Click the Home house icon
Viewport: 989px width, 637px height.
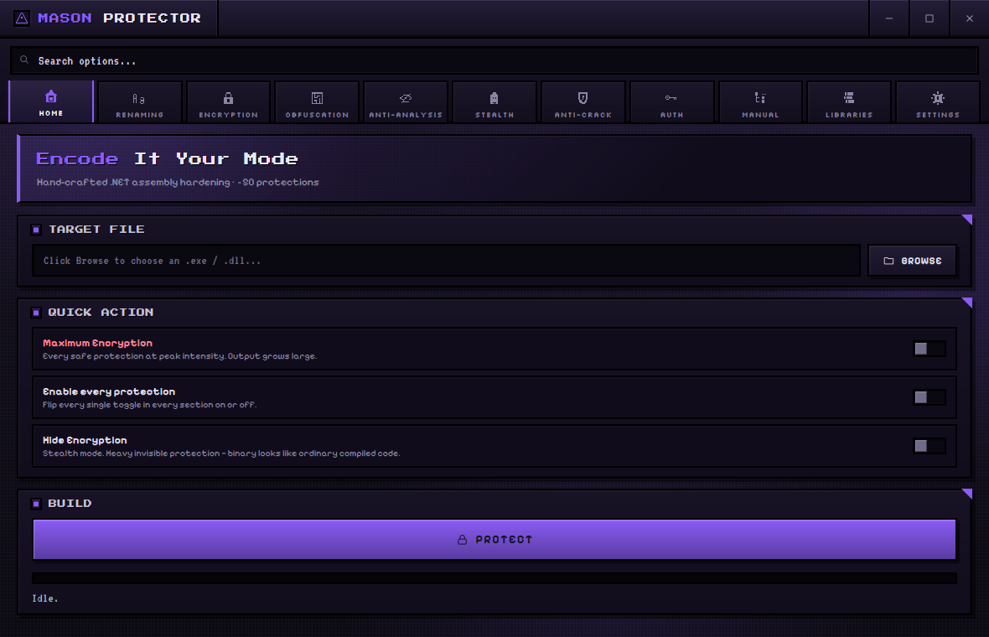(x=51, y=96)
